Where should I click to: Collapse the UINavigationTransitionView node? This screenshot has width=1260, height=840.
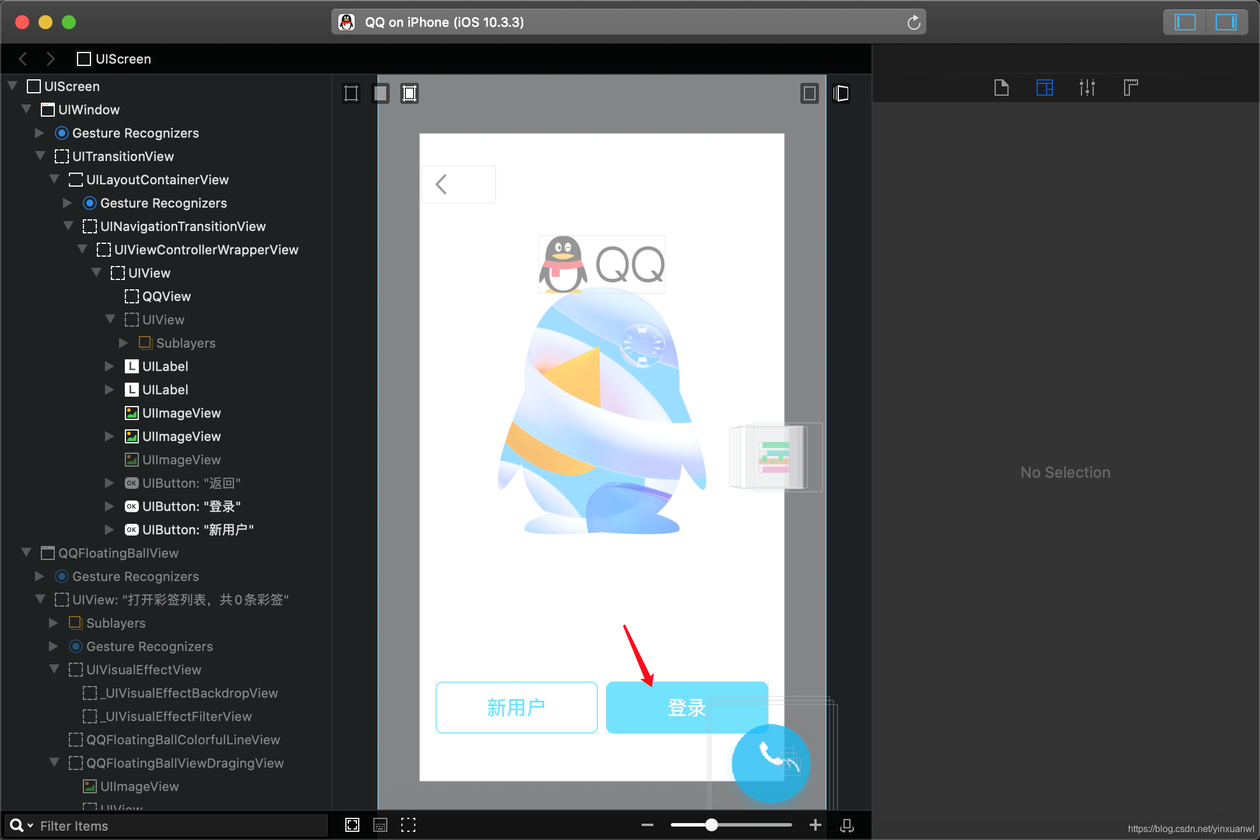(x=68, y=226)
